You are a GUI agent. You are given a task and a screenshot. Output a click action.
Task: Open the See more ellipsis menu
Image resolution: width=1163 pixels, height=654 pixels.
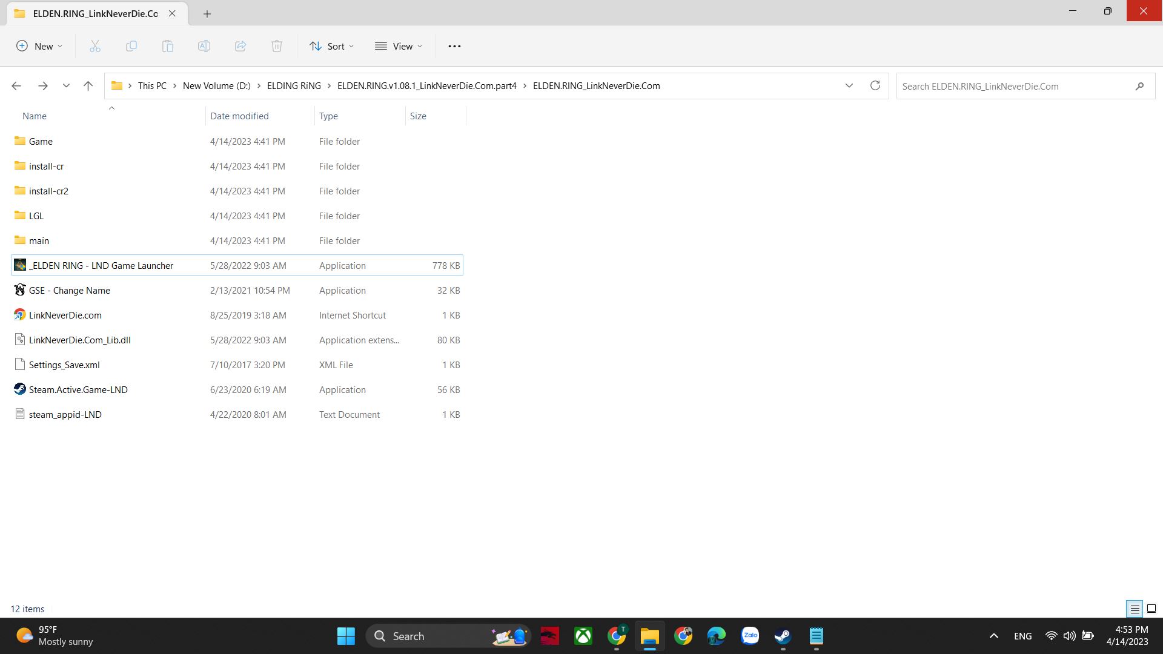tap(454, 46)
